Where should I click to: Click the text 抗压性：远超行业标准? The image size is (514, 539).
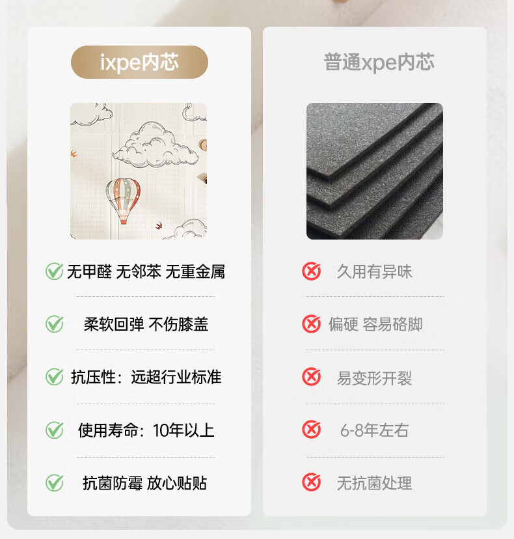pyautogui.click(x=146, y=377)
